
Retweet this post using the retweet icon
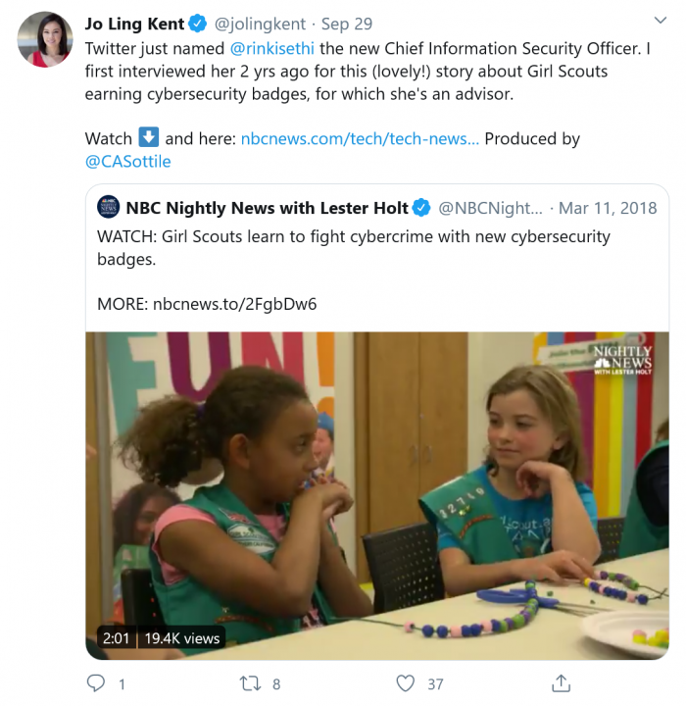click(251, 682)
